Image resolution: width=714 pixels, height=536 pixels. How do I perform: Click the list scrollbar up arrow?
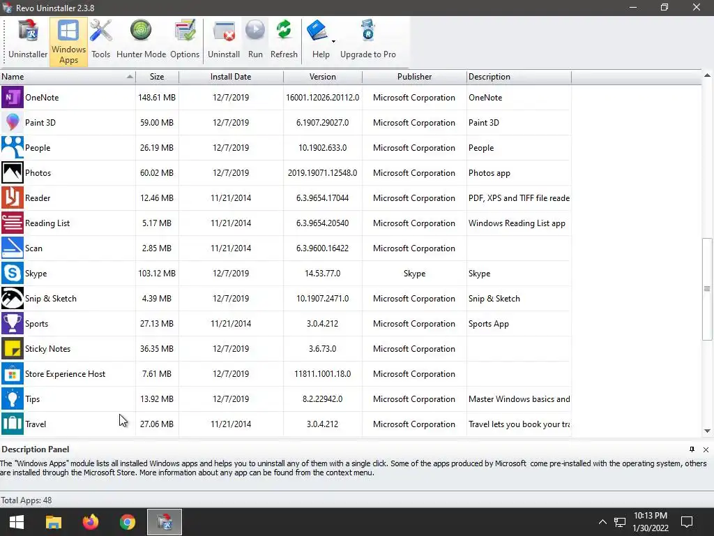[707, 75]
